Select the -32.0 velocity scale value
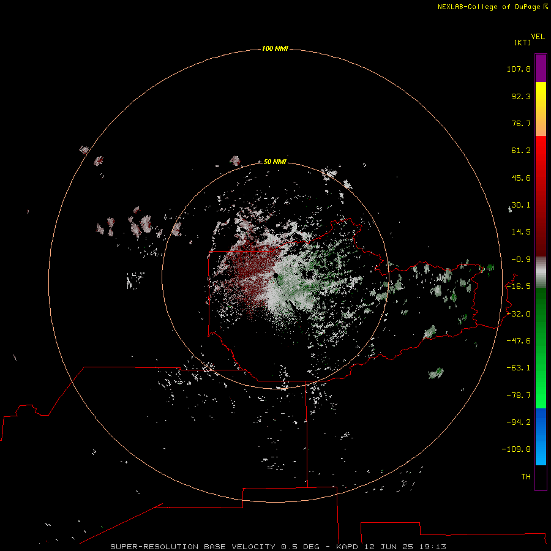Image resolution: width=551 pixels, height=551 pixels. tap(519, 314)
